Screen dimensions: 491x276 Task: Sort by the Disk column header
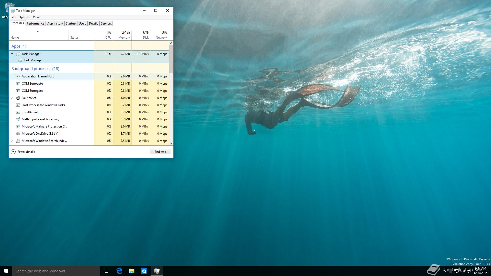click(141, 35)
